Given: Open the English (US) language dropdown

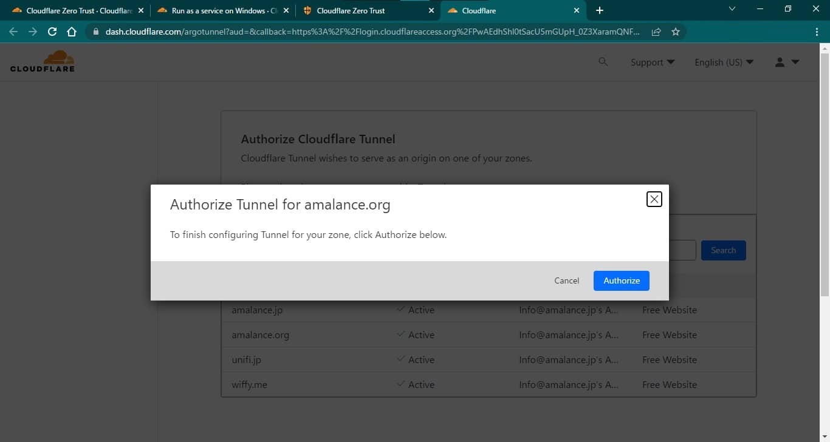Looking at the screenshot, I should pos(724,62).
